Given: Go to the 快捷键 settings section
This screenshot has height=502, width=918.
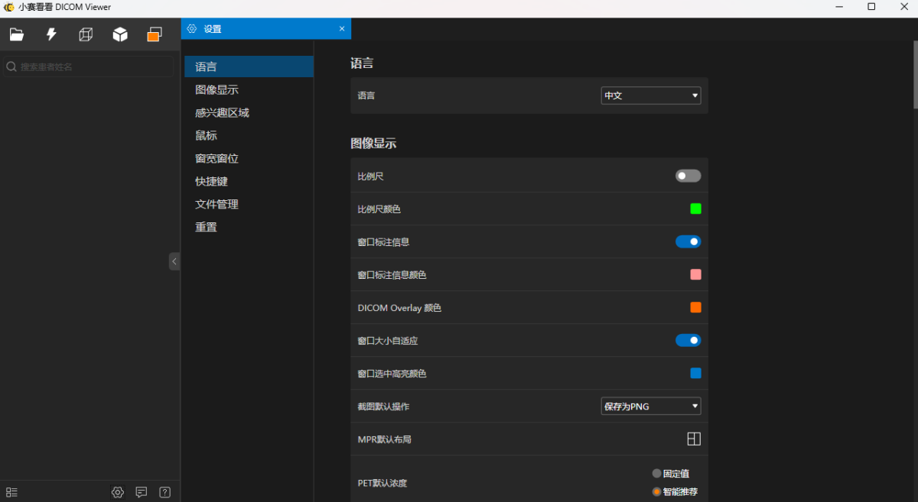Looking at the screenshot, I should [x=211, y=181].
